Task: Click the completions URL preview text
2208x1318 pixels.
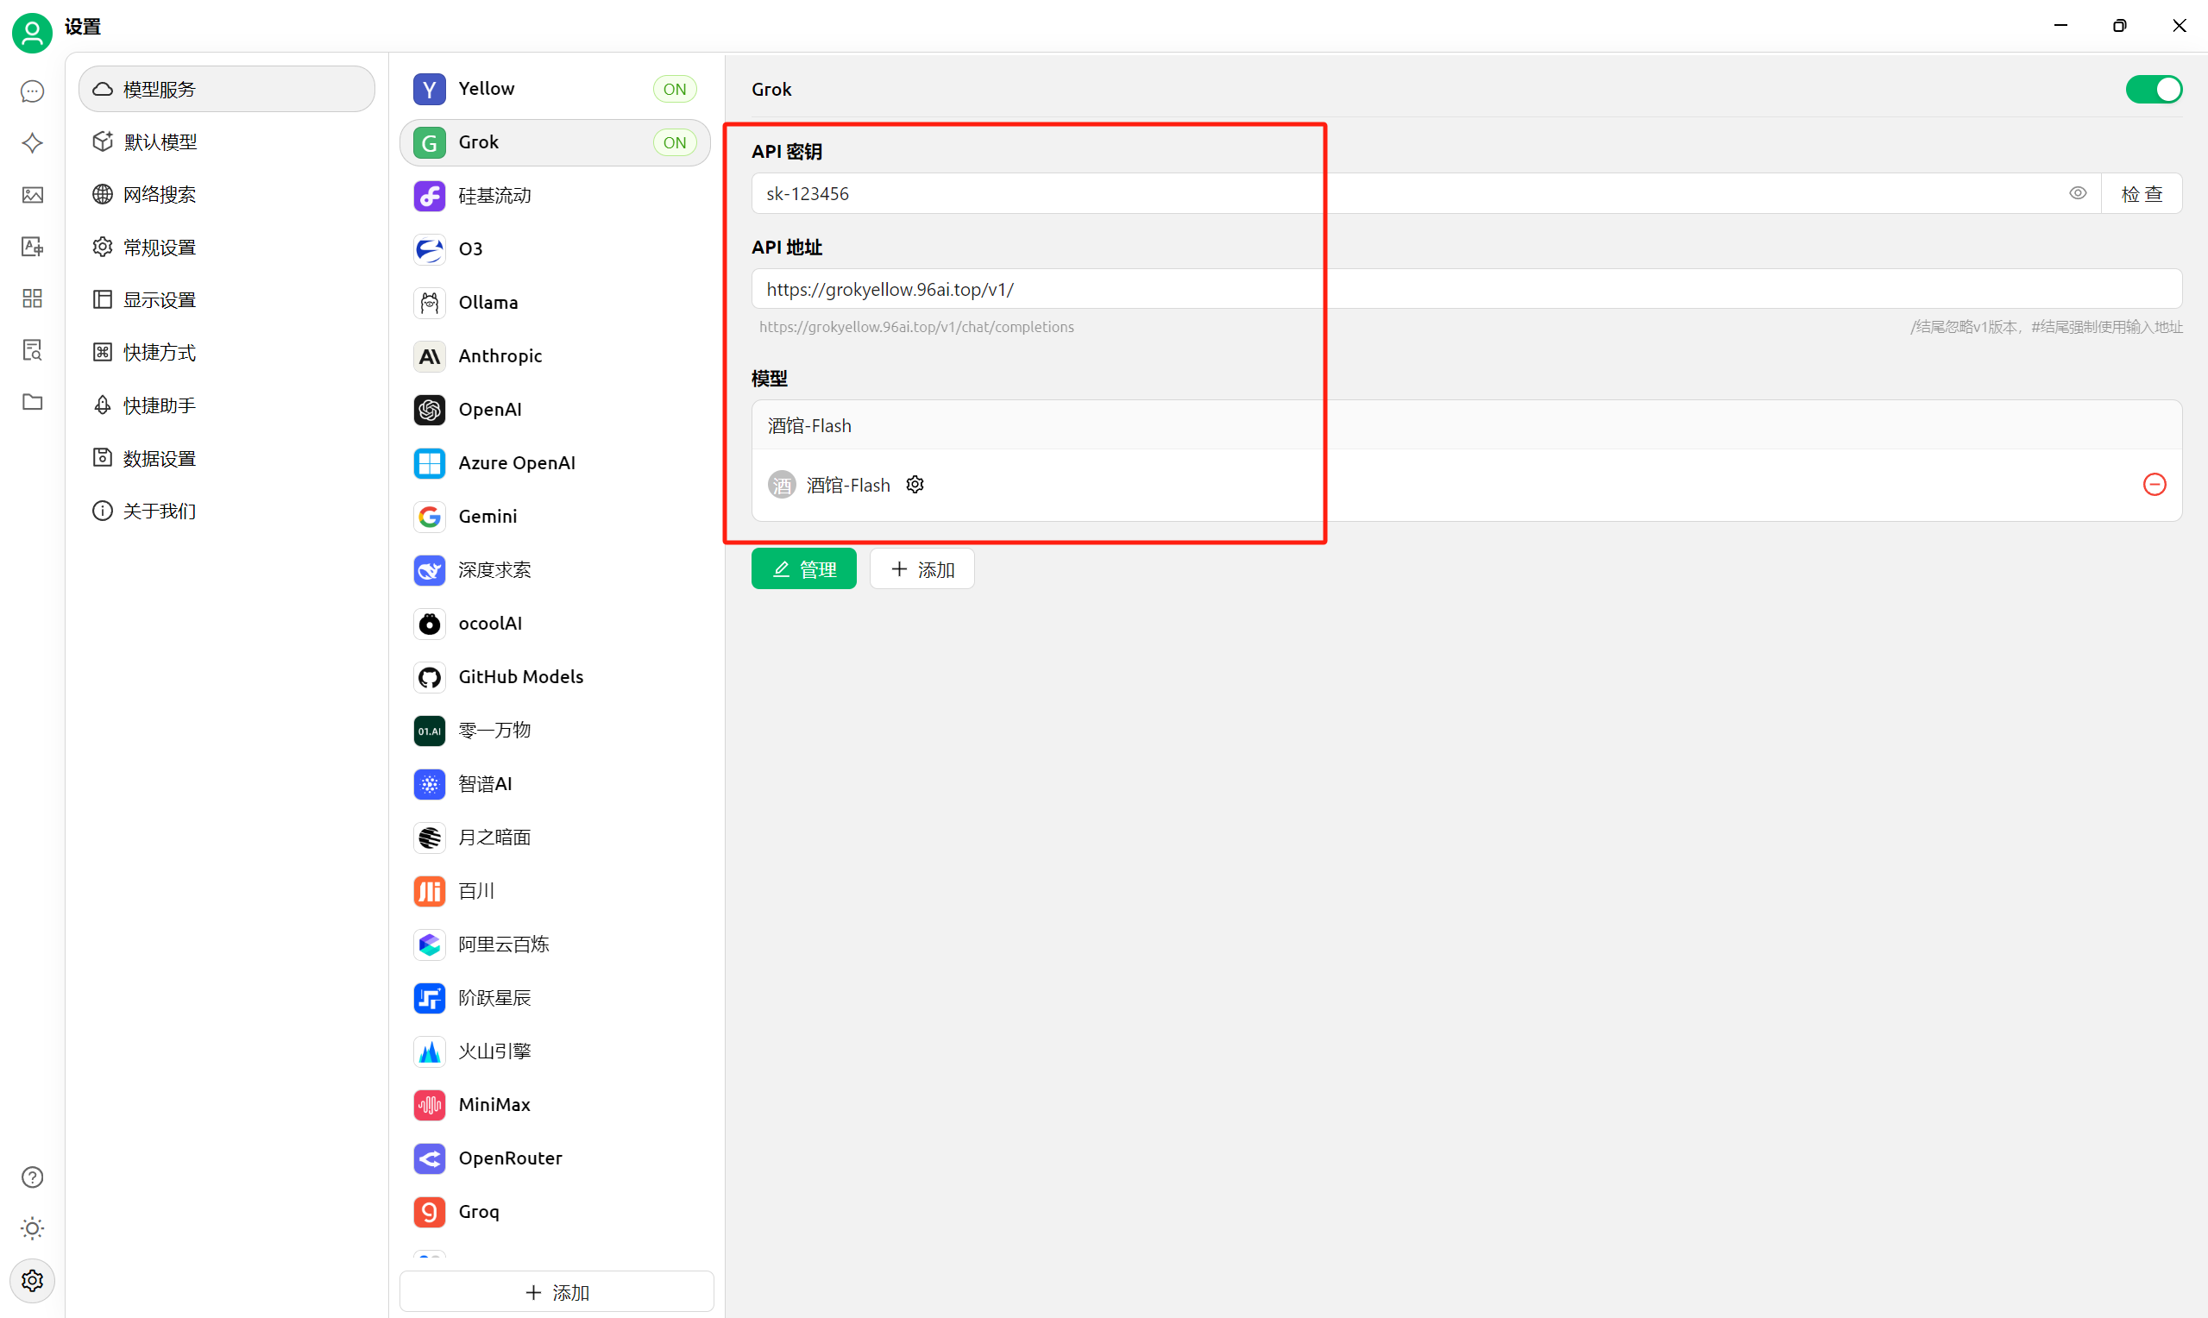Action: click(915, 327)
